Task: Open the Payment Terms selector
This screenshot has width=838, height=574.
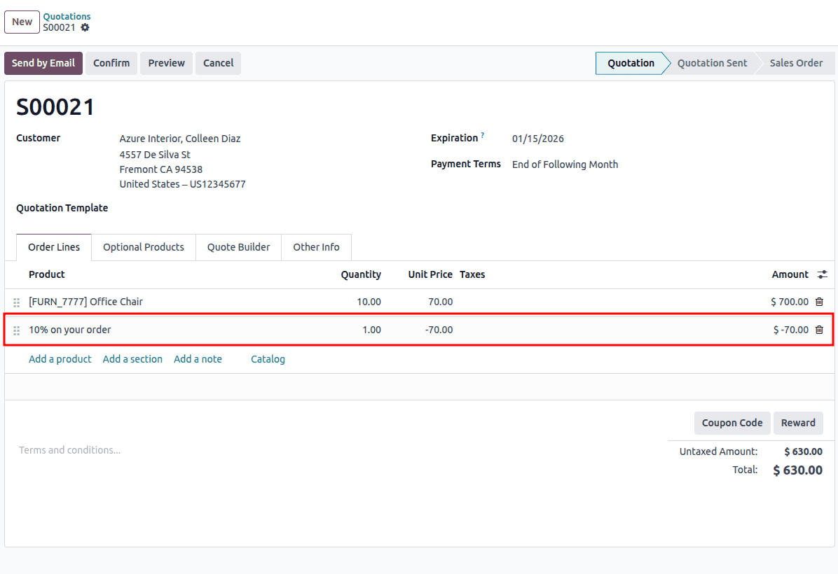Action: pyautogui.click(x=565, y=164)
